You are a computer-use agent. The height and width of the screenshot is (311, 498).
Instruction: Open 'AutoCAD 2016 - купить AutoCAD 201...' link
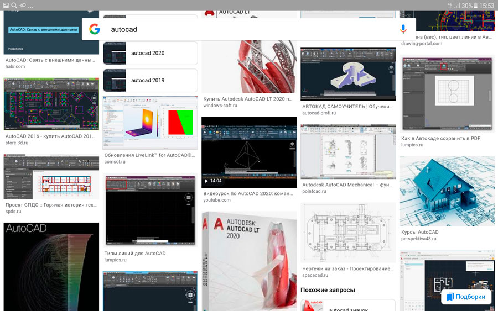pyautogui.click(x=50, y=136)
